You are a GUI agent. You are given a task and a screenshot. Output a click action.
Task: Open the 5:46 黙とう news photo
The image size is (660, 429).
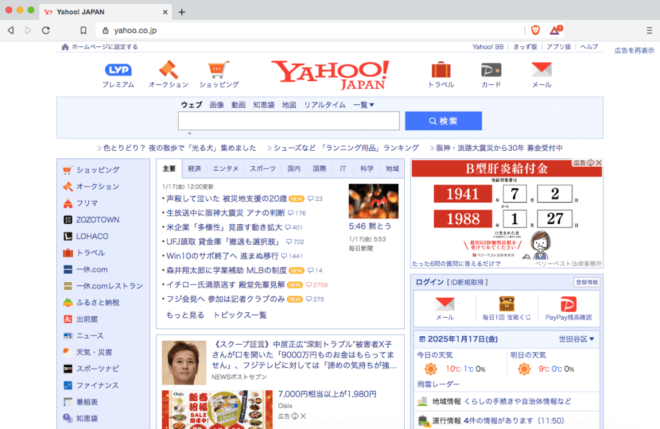coord(373,201)
